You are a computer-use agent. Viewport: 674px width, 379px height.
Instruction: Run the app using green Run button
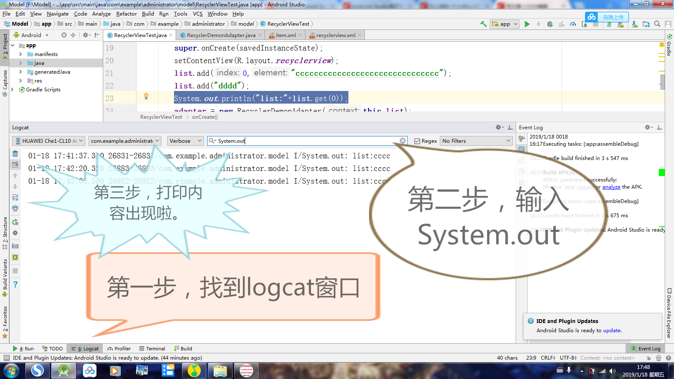click(x=527, y=24)
